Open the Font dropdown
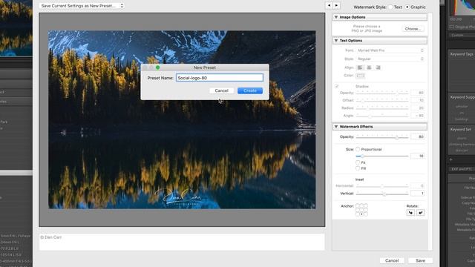 coord(390,50)
